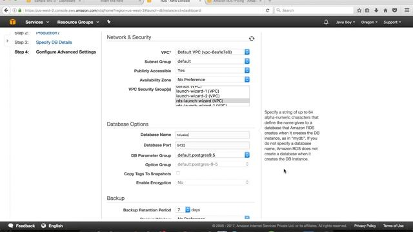The width and height of the screenshot is (413, 232).
Task: Select rds-launch-wizard (VPC) security group
Action: (212, 101)
